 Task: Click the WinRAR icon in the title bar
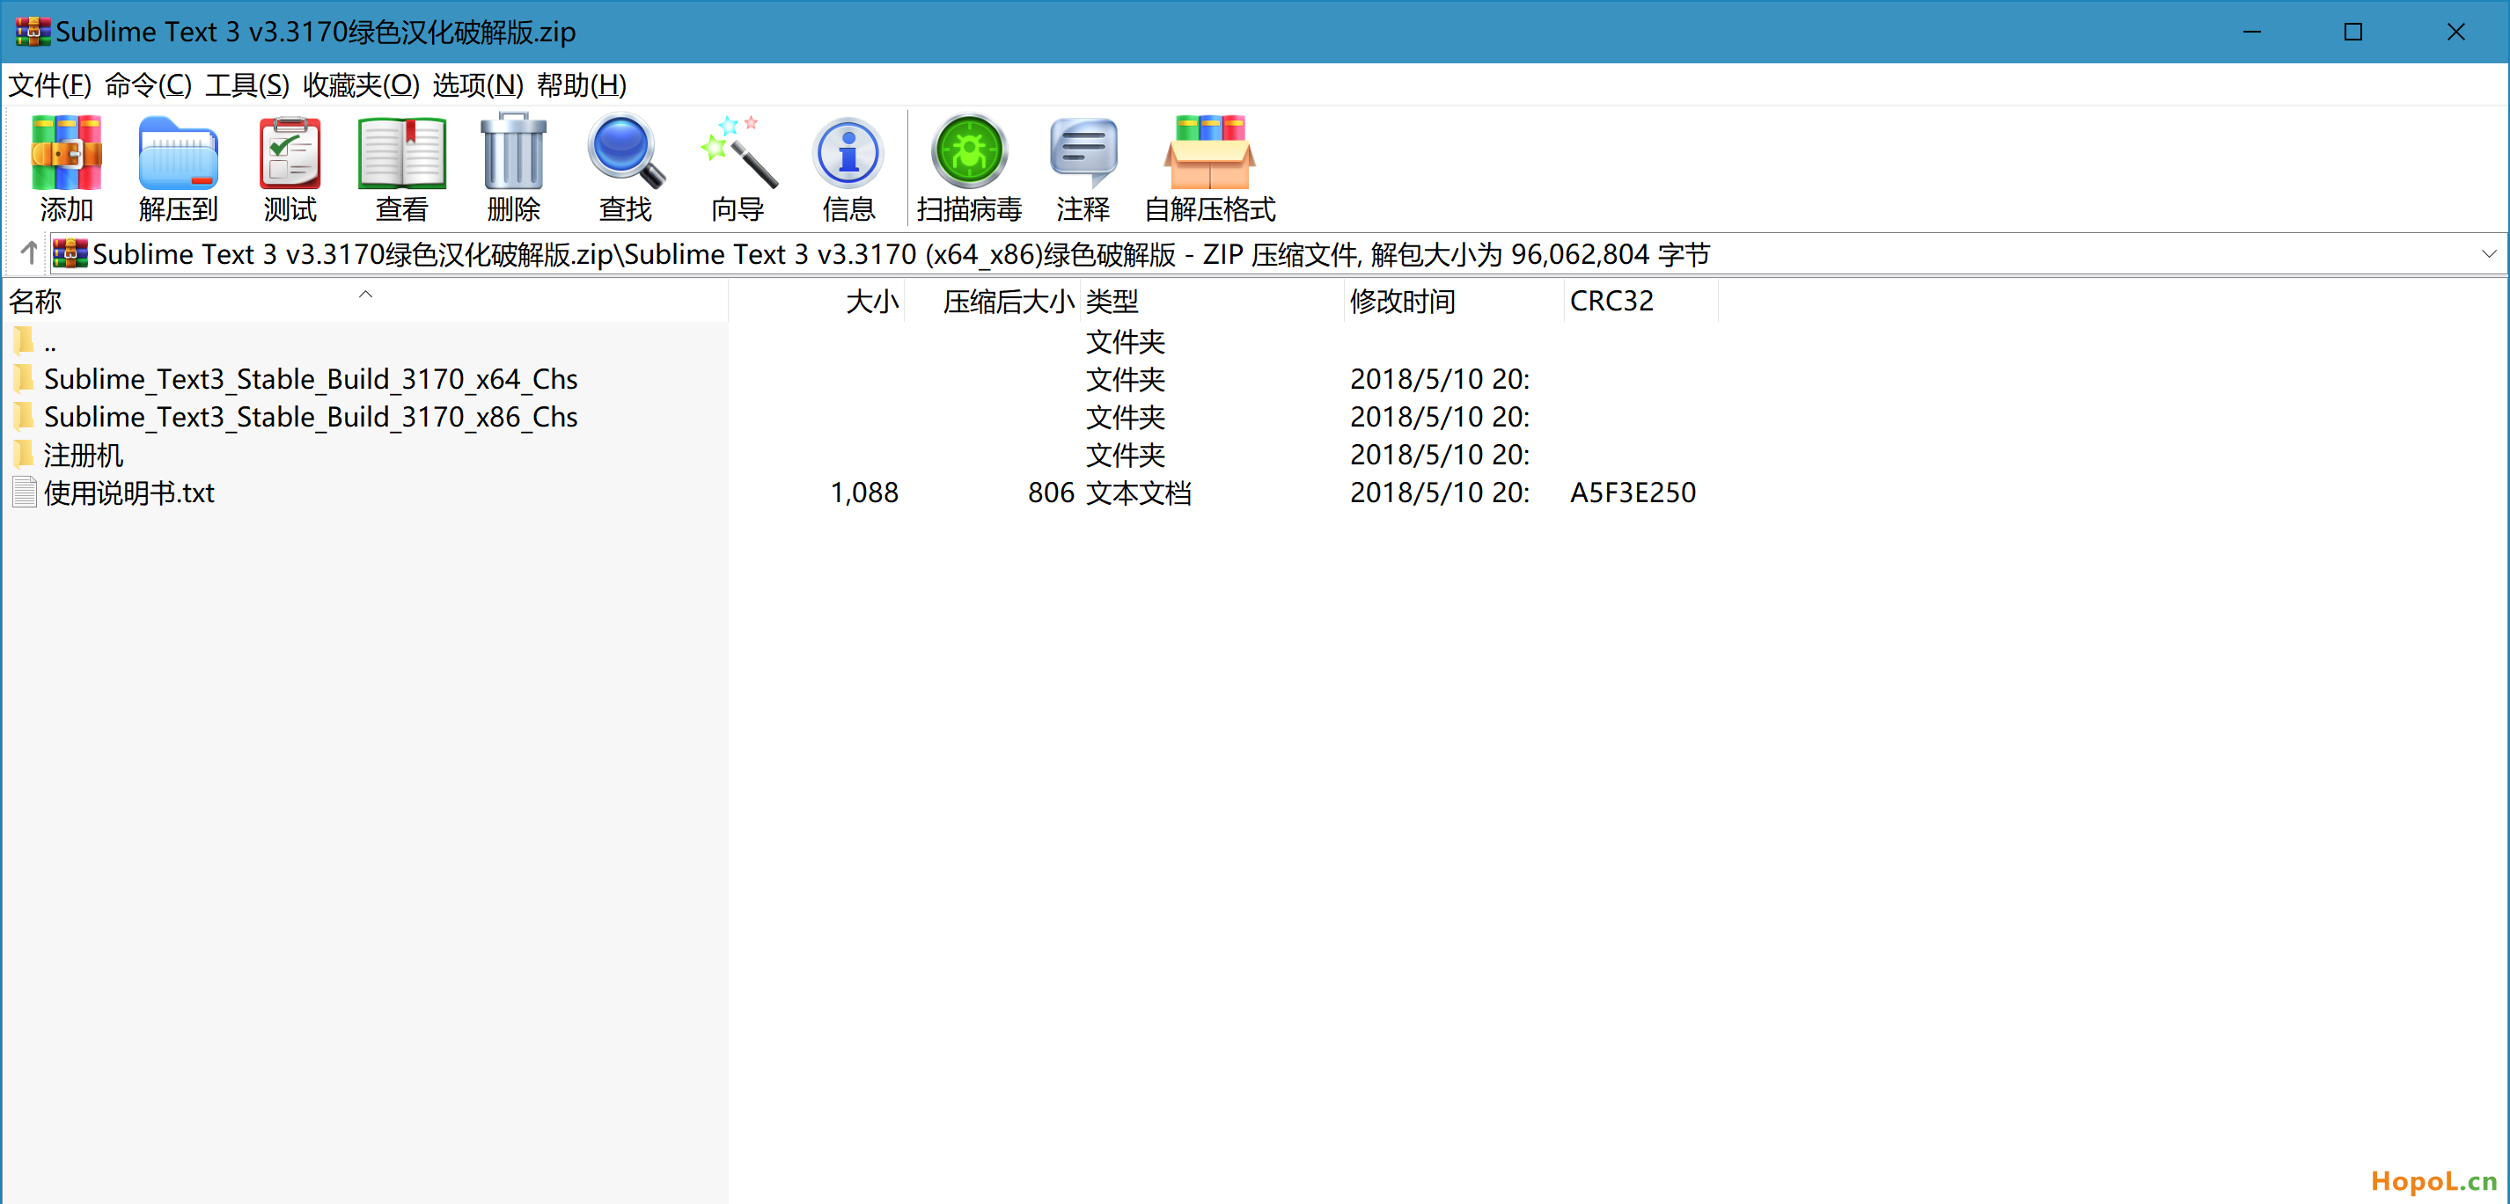tap(33, 31)
